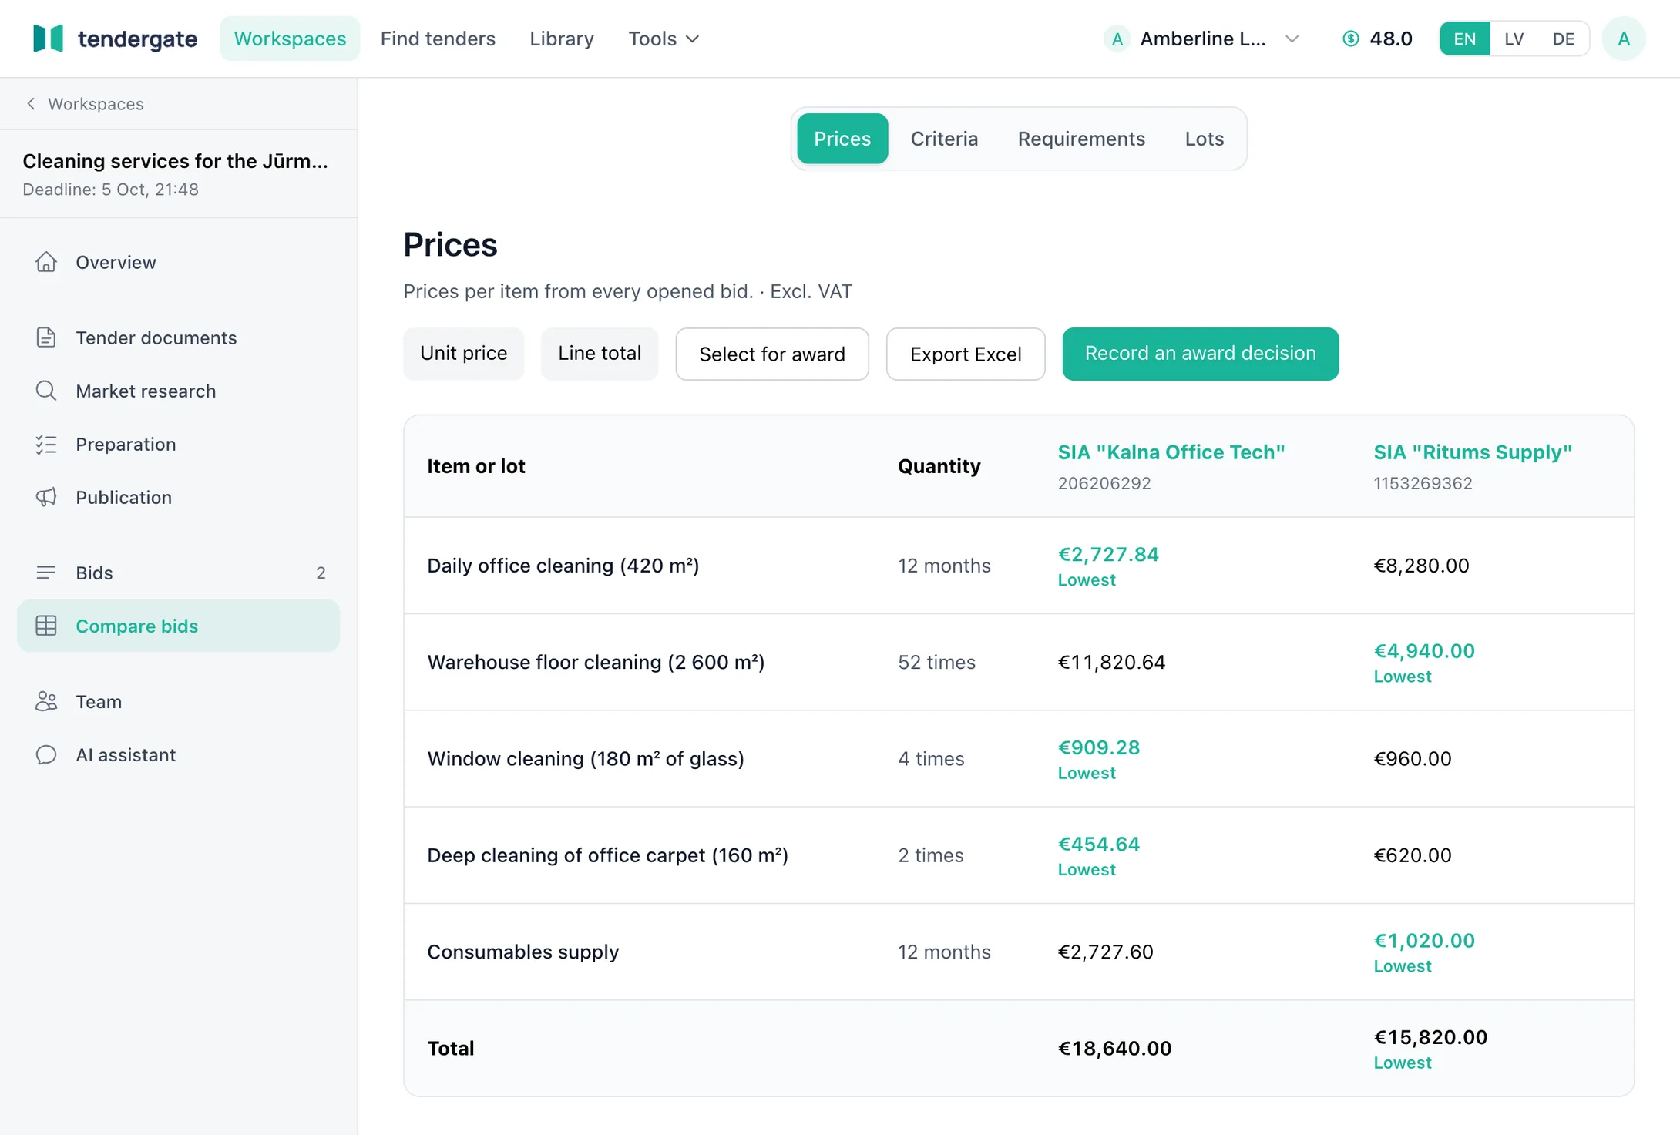
Task: Click the tender title Cleaning services for the Jūrm...
Action: point(175,161)
